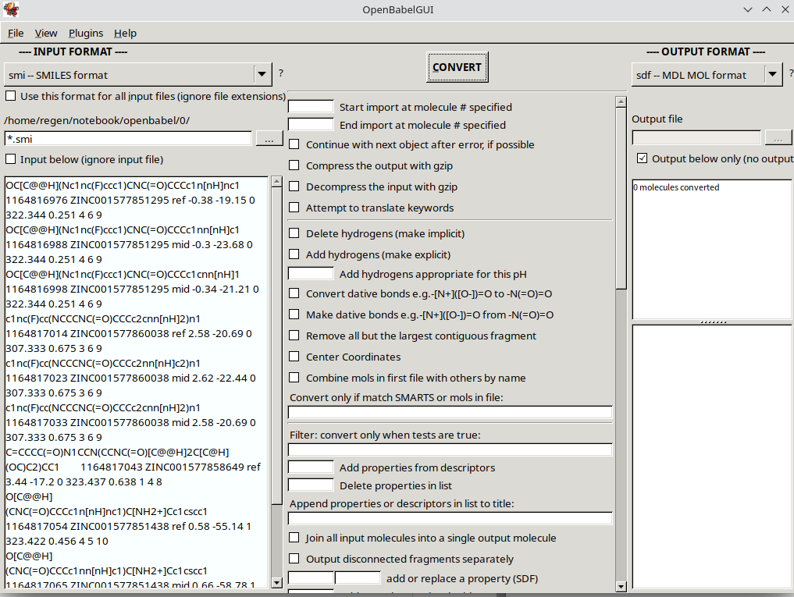Enable "Center Coordinates"
The height and width of the screenshot is (597, 794).
point(294,357)
